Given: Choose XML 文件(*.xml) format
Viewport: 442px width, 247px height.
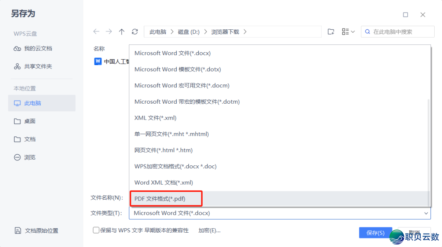Looking at the screenshot, I should pos(279,118).
